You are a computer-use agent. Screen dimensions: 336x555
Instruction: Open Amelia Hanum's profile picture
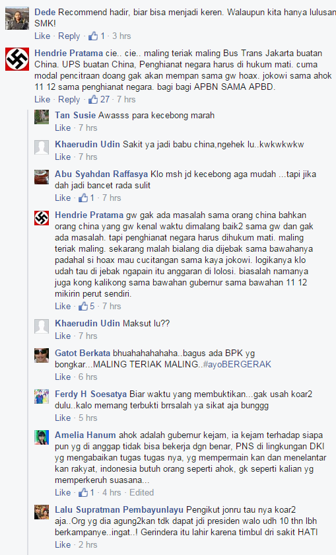(42, 437)
